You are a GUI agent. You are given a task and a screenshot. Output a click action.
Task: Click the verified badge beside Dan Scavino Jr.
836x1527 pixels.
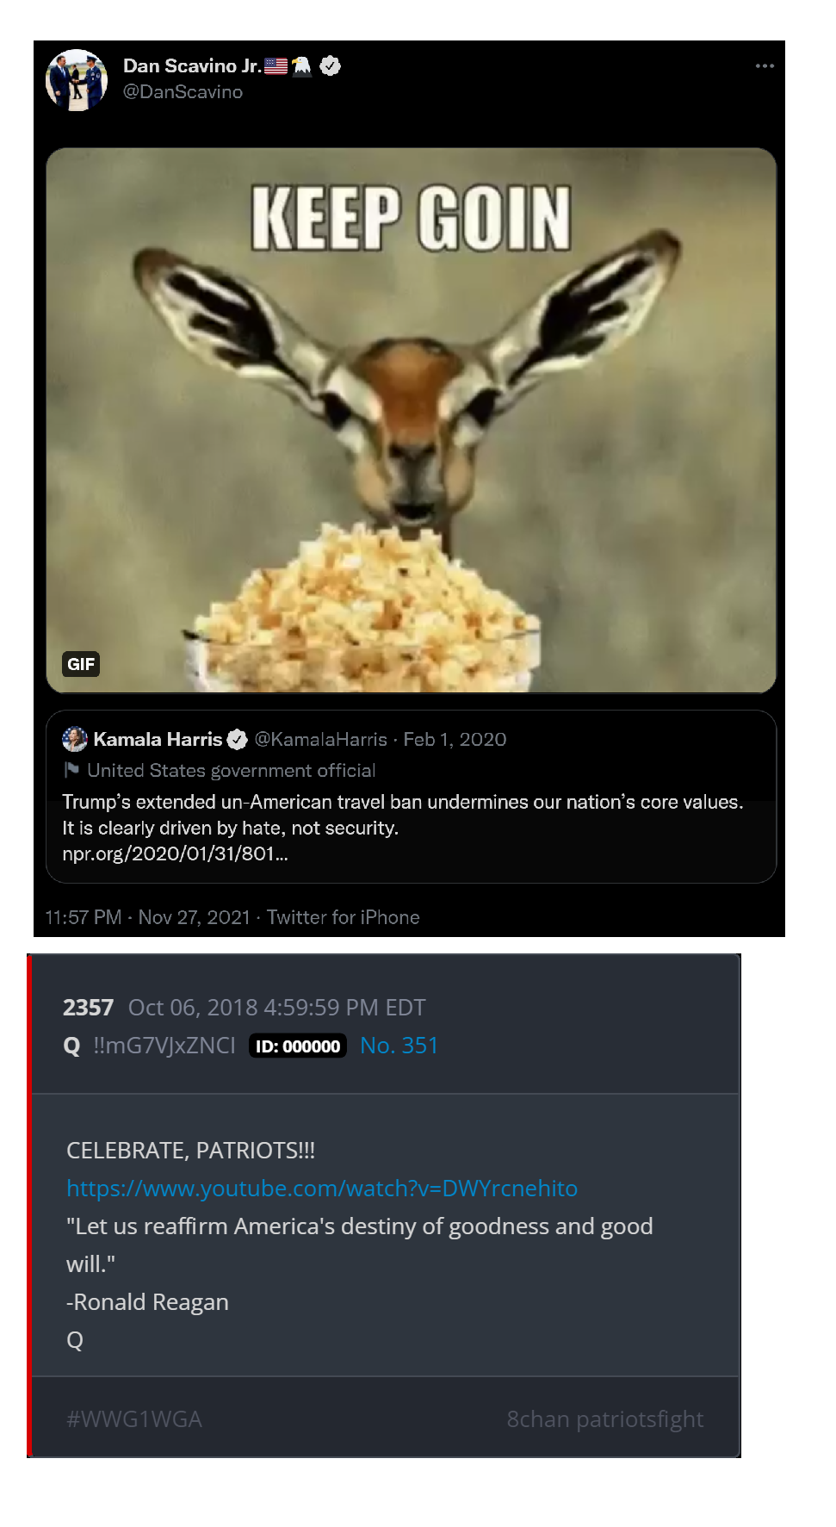tap(331, 65)
